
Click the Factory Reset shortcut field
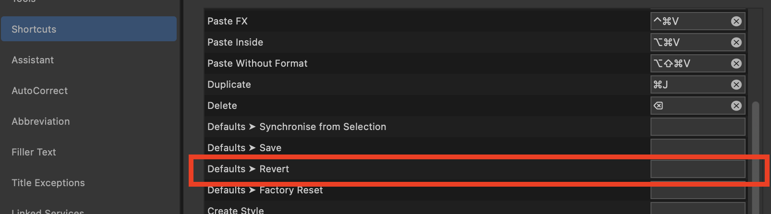pos(698,191)
